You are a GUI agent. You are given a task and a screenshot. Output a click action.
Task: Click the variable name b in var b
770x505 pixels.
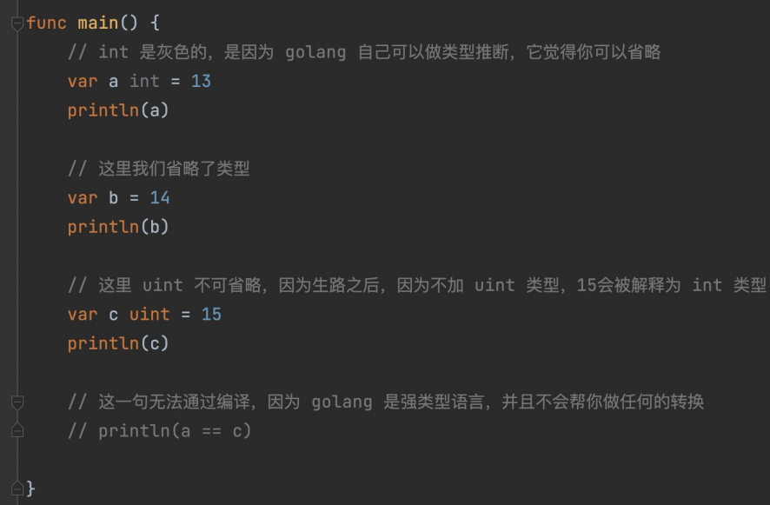114,197
